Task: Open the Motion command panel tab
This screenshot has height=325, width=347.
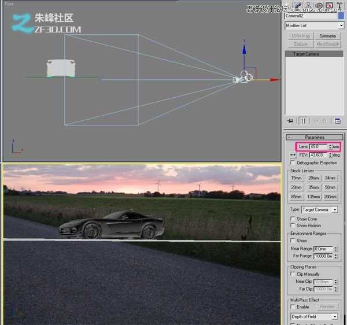Action: point(319,6)
